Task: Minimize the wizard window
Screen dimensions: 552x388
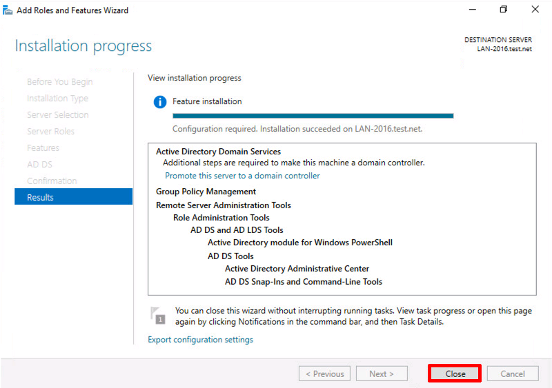Action: (x=473, y=10)
